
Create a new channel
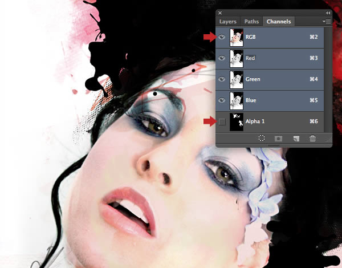(296, 139)
